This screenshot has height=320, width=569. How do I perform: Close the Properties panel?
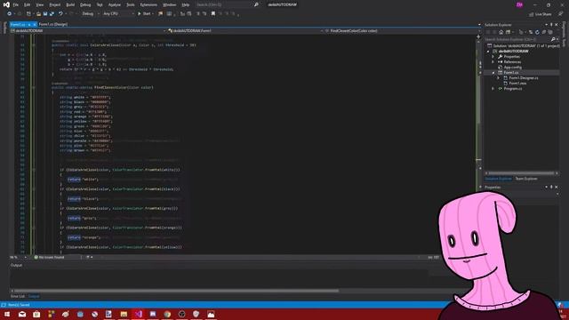coord(557,187)
